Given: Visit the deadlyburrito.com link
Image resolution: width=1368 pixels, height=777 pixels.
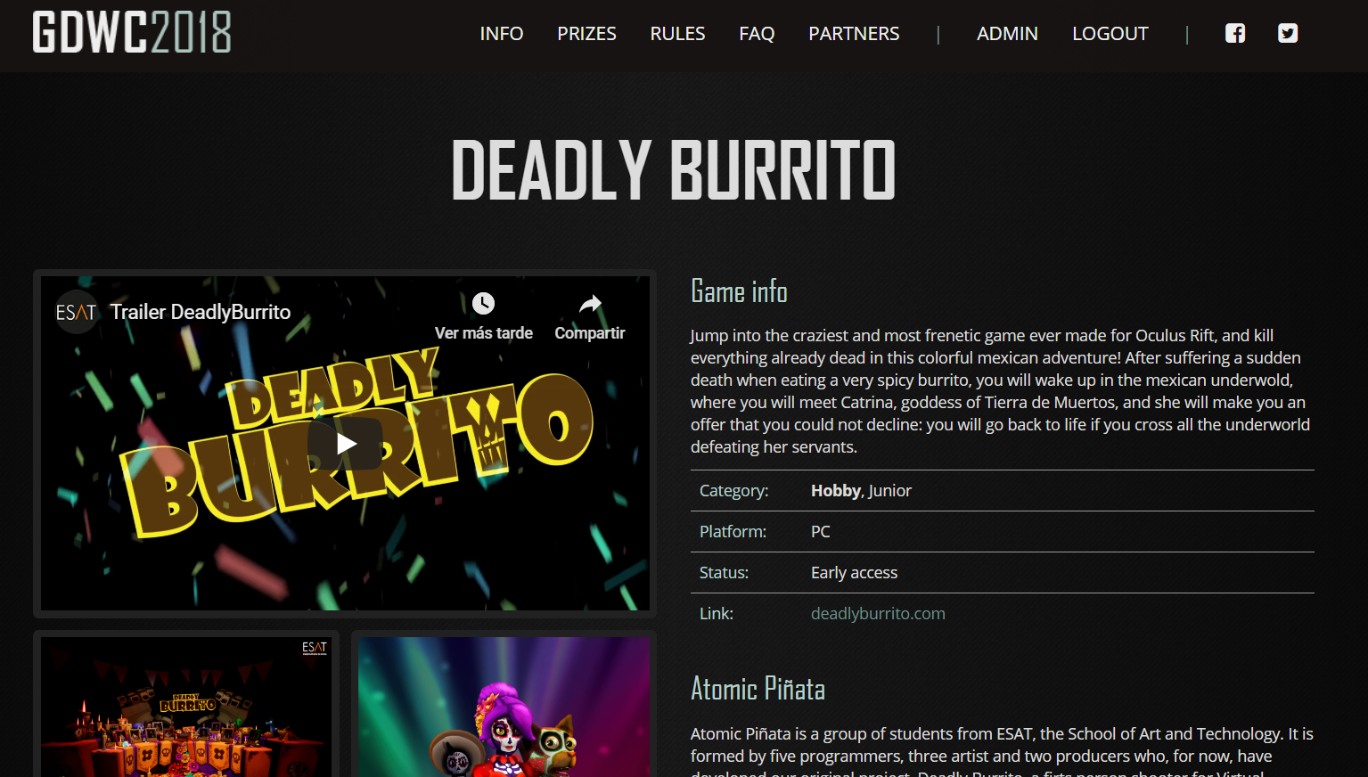Looking at the screenshot, I should (x=878, y=614).
